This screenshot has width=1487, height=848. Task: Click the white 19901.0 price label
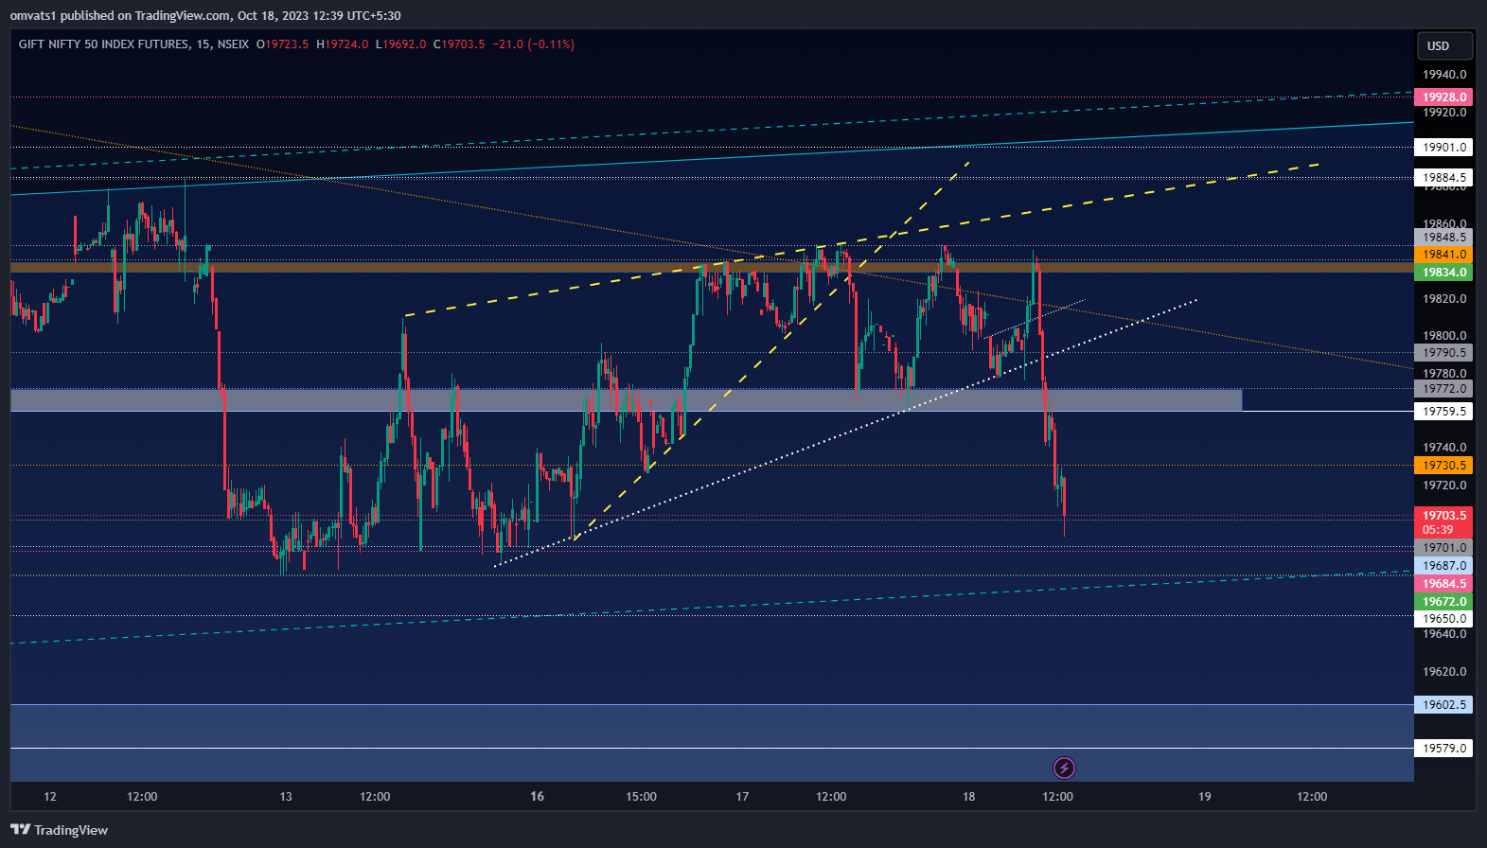pos(1444,148)
